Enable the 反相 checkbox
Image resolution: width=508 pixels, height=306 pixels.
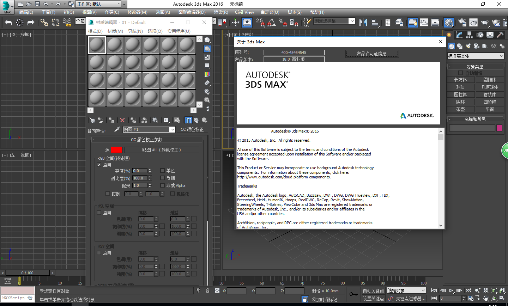coord(163,178)
